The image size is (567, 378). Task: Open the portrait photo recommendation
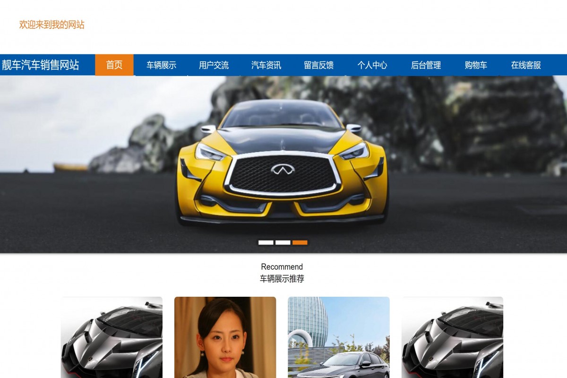click(225, 337)
